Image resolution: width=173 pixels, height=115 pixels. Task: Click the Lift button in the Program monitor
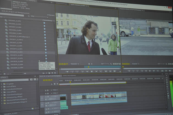(162, 71)
